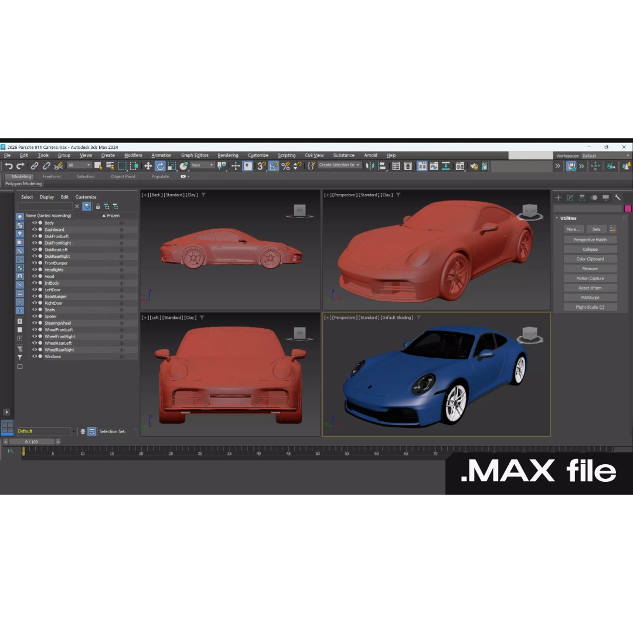Image resolution: width=633 pixels, height=633 pixels.
Task: Toggle the lock icon in Scene Explorer
Action: click(x=98, y=206)
